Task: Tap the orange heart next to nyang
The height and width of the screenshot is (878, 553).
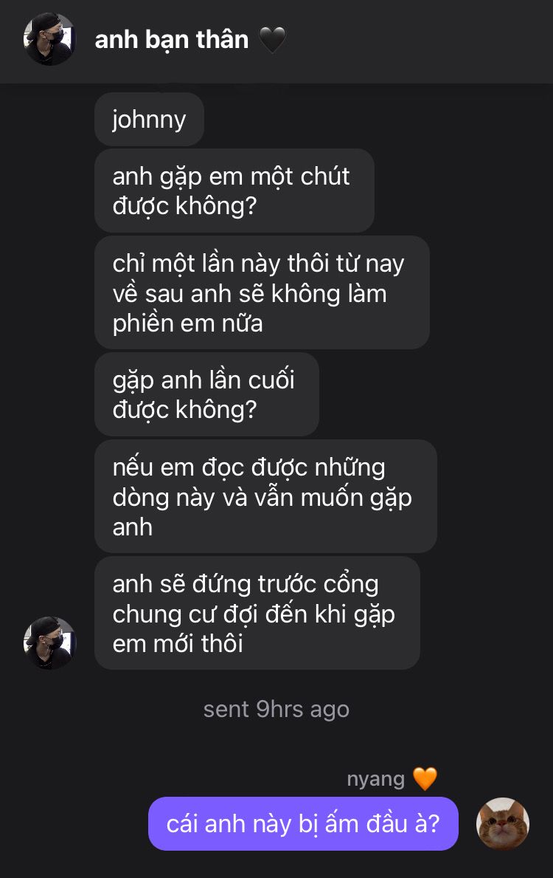Action: 425,778
